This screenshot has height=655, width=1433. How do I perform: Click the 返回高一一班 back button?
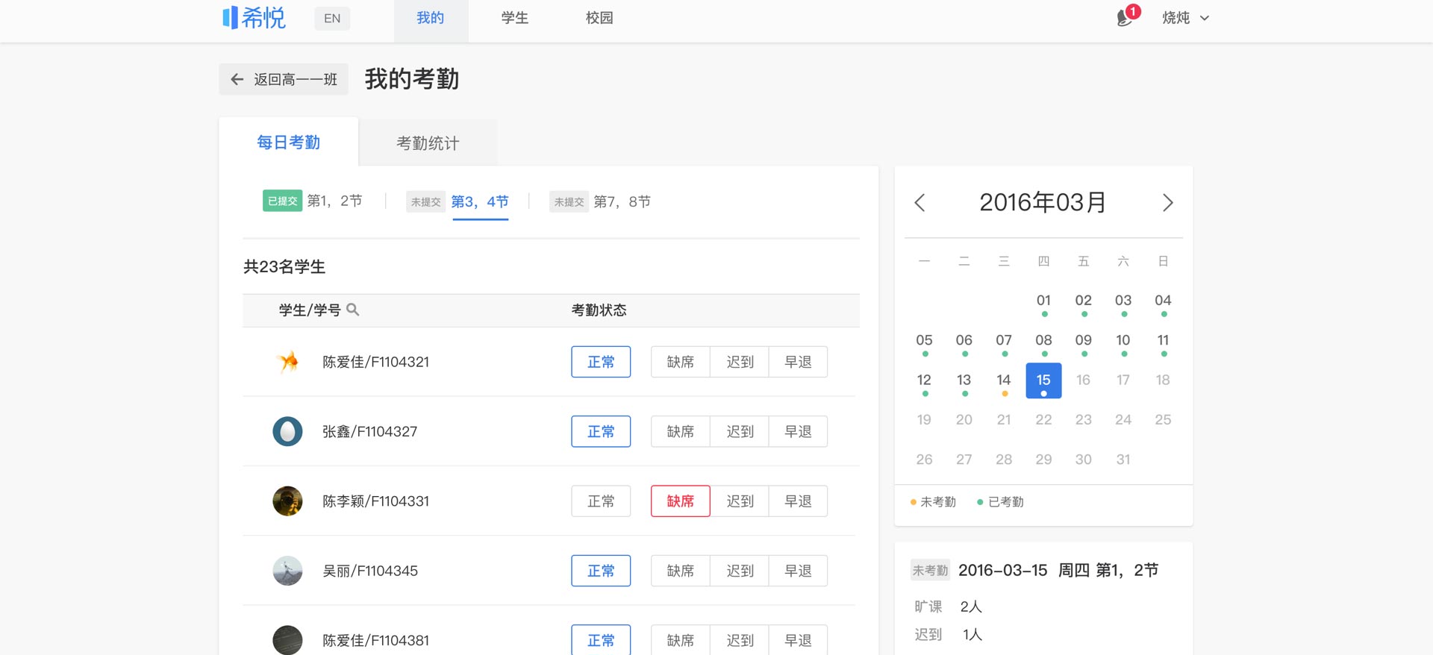pos(284,79)
